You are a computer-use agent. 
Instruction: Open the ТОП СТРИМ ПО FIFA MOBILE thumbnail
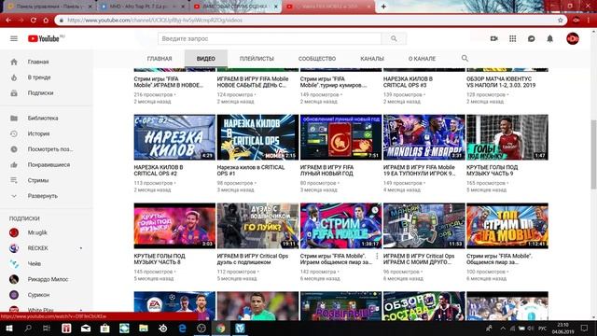[x=507, y=226]
